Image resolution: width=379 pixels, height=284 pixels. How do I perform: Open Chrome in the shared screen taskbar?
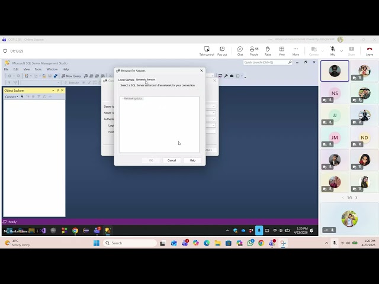click(75, 231)
